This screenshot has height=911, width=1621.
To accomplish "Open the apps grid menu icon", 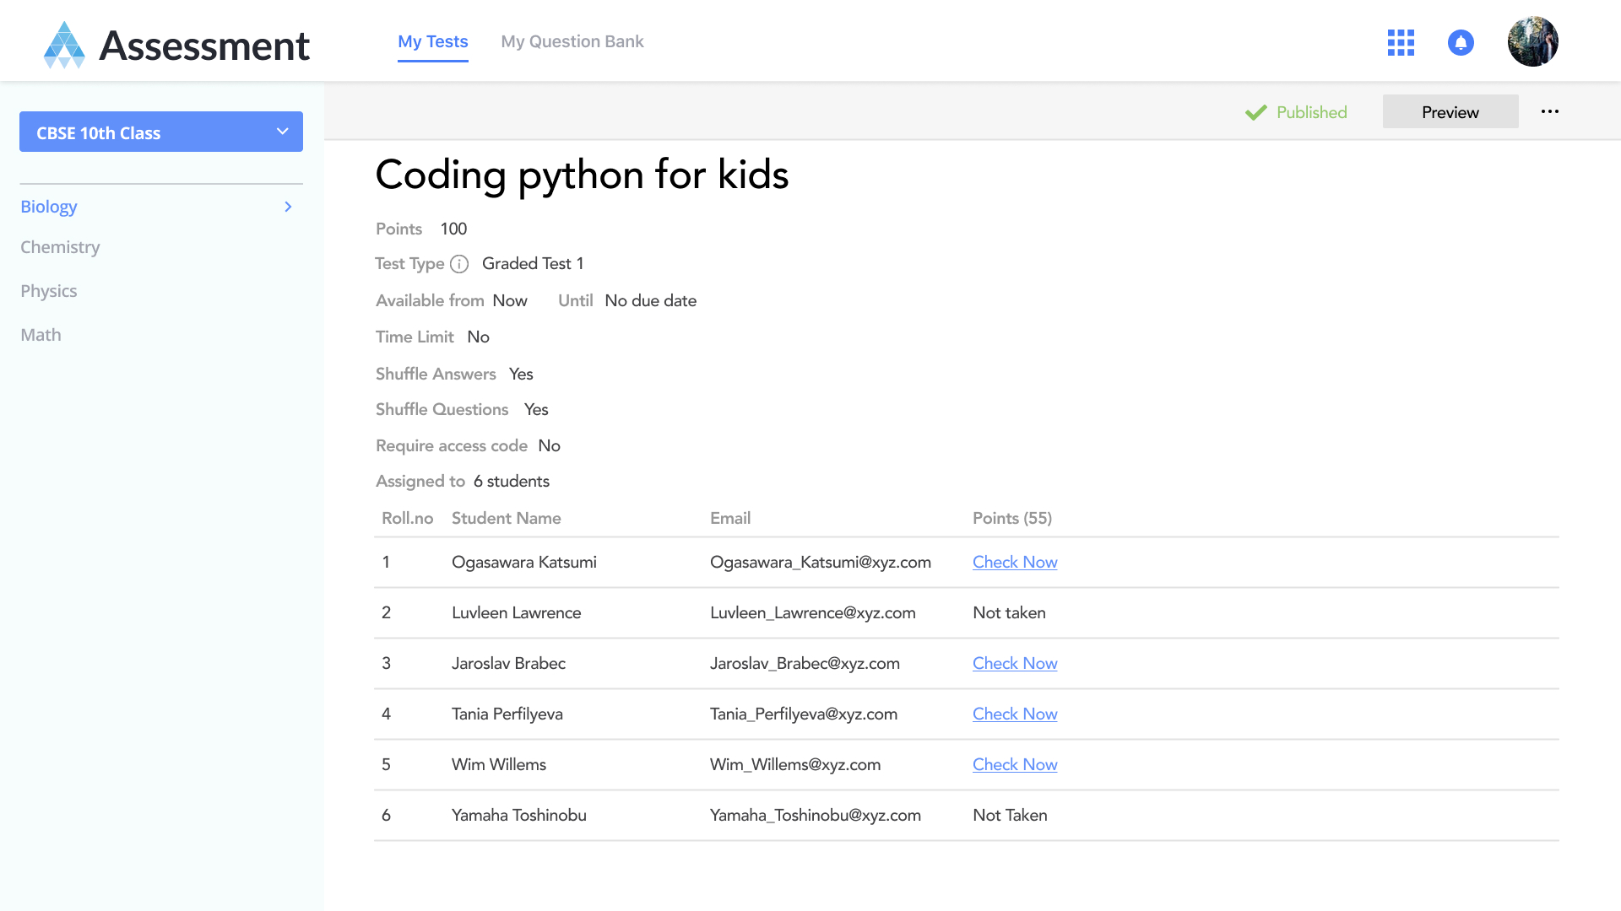I will 1401,42.
